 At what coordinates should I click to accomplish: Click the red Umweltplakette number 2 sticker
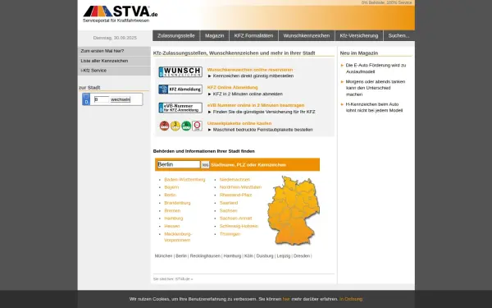point(165,126)
